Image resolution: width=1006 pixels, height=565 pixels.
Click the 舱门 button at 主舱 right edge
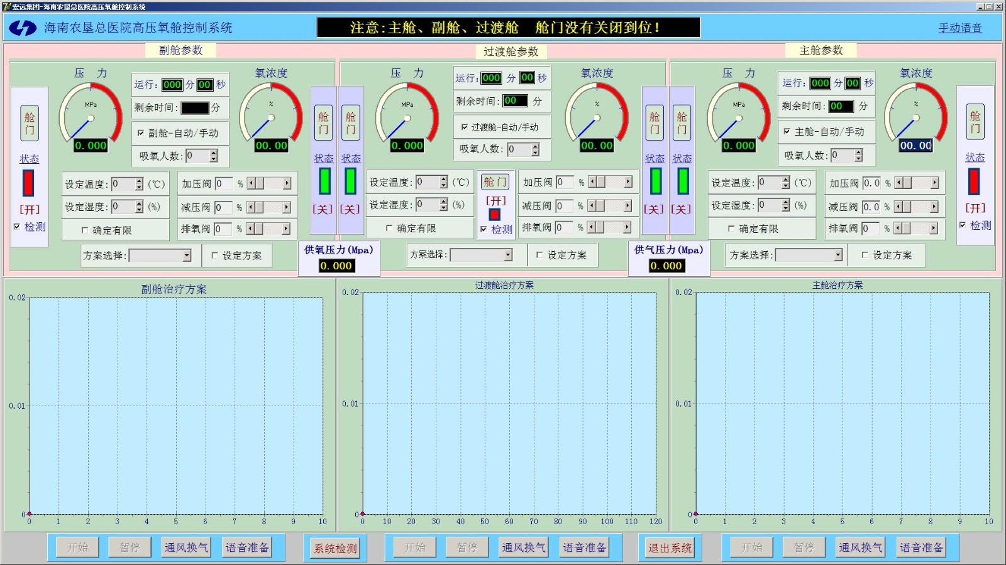[975, 122]
